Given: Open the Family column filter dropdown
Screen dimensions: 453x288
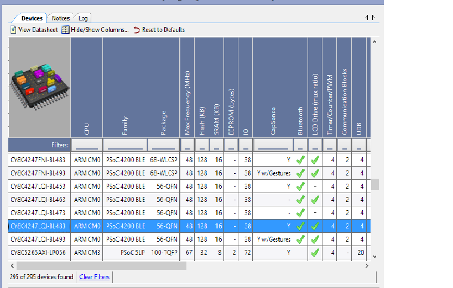Looking at the screenshot, I should (x=125, y=146).
